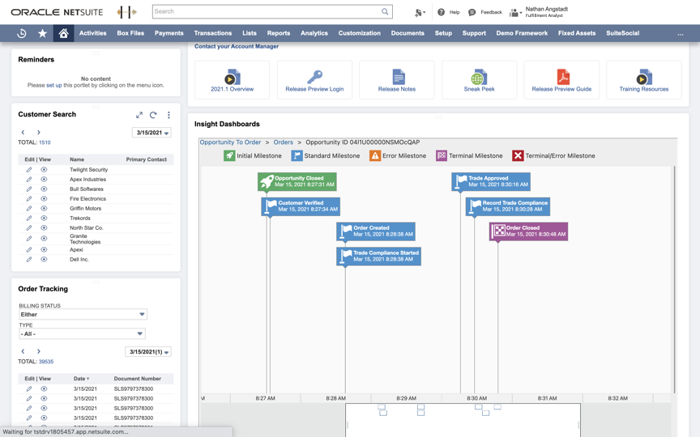Sort Order Tracking by Date column
This screenshot has height=437, width=700.
click(81, 379)
